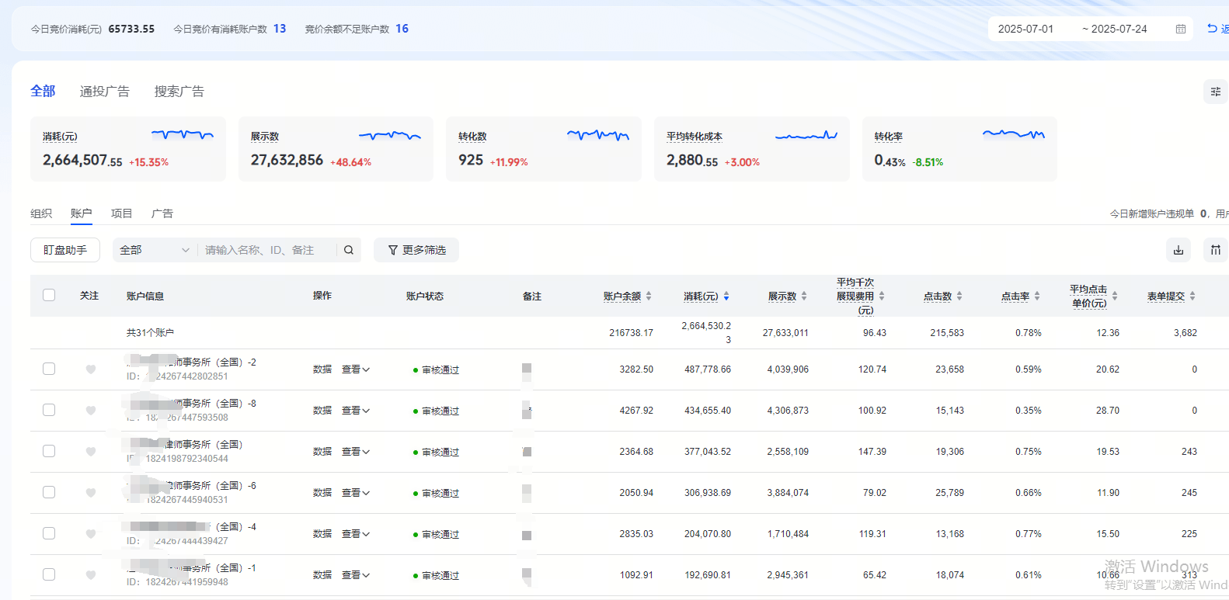Expand 查看 menu for the 192,690.81 row
The height and width of the screenshot is (600, 1229).
click(356, 575)
